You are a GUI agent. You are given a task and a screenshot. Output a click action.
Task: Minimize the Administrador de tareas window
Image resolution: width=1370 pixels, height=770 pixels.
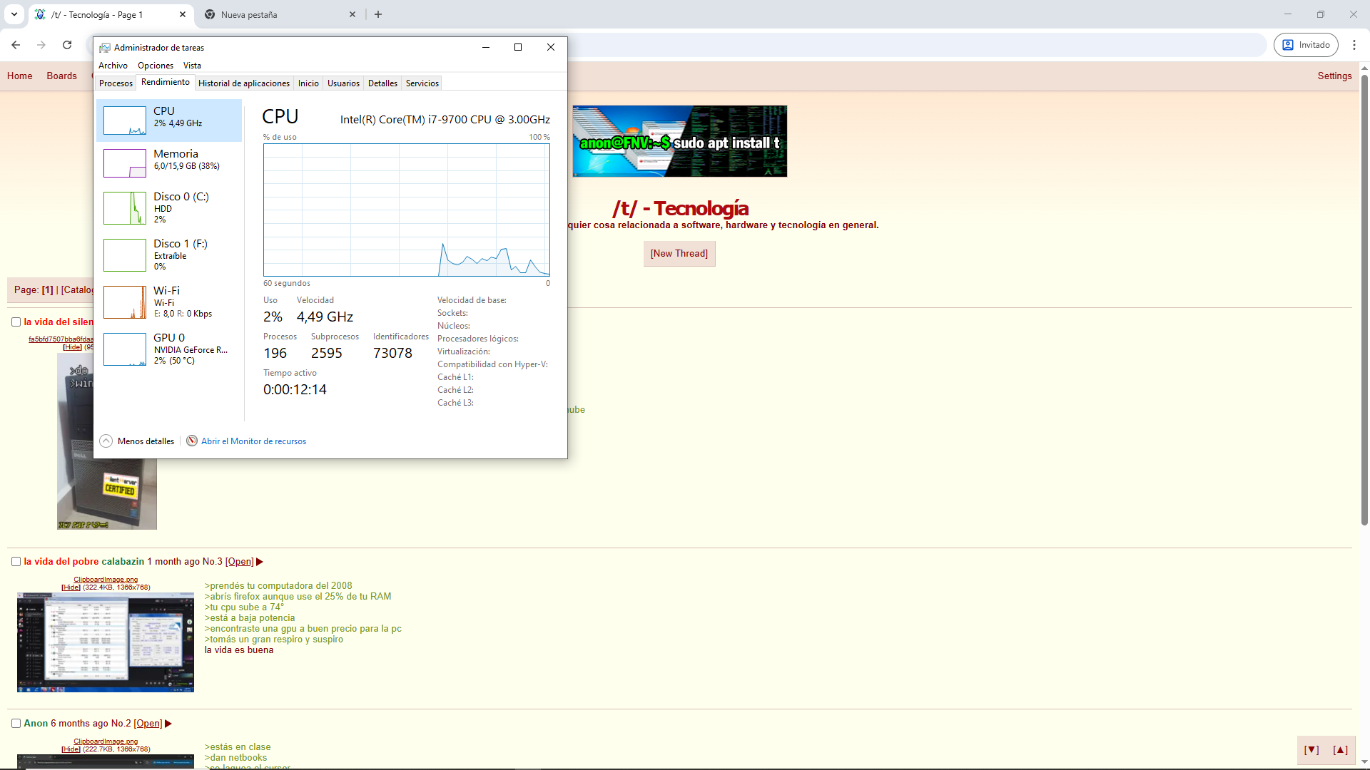(x=486, y=47)
